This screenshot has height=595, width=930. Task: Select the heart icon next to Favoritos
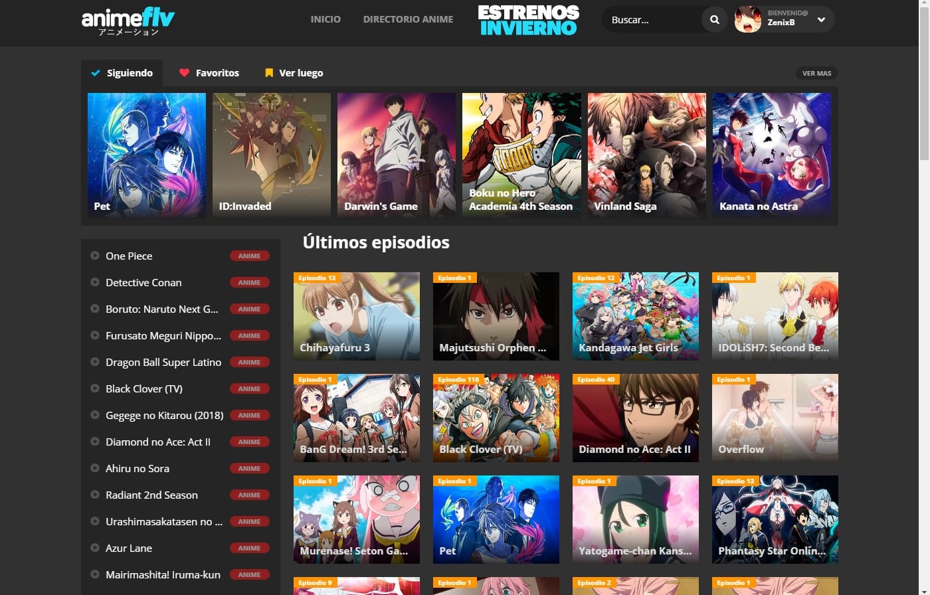(185, 73)
